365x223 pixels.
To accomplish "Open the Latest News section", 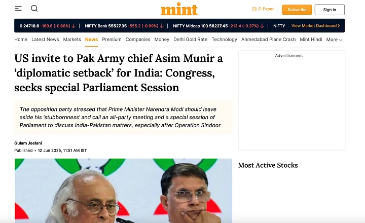I will 45,40.
